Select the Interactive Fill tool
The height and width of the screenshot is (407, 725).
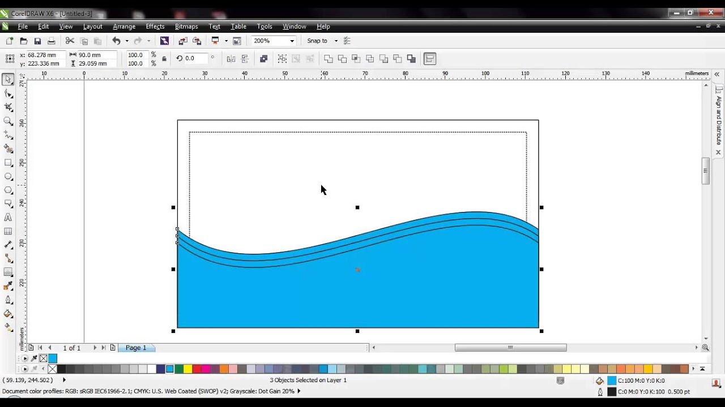coord(8,327)
